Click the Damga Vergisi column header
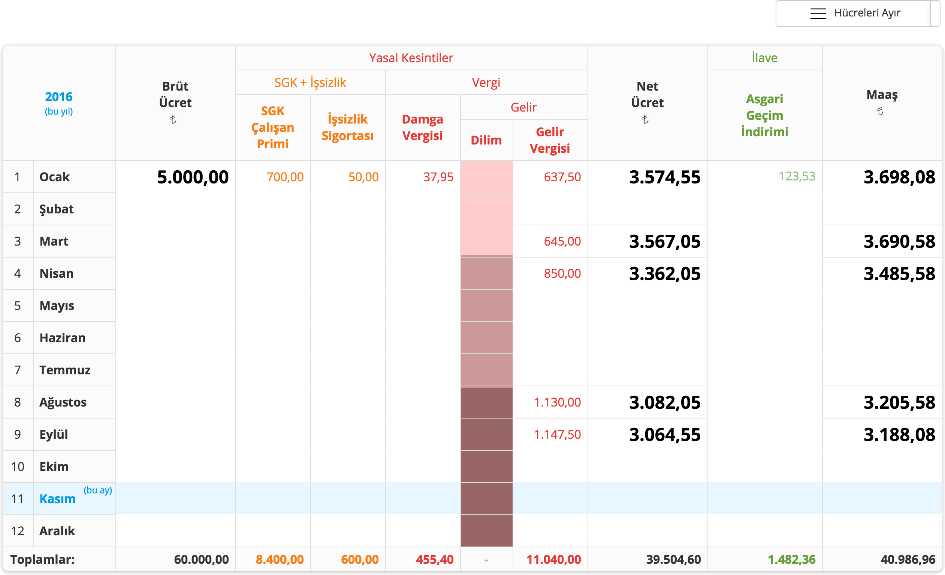Viewport: 945px width, 575px height. [x=422, y=127]
